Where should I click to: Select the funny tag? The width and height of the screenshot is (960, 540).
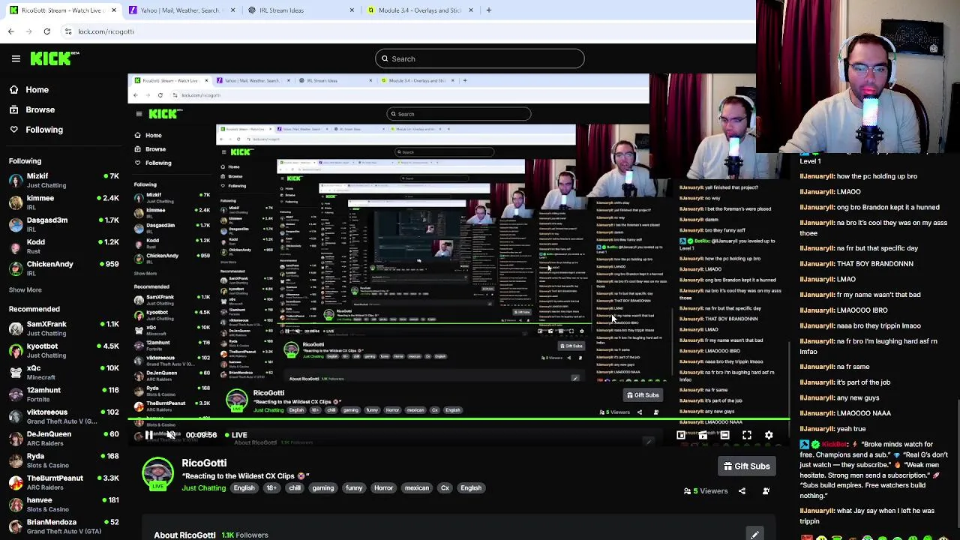354,488
